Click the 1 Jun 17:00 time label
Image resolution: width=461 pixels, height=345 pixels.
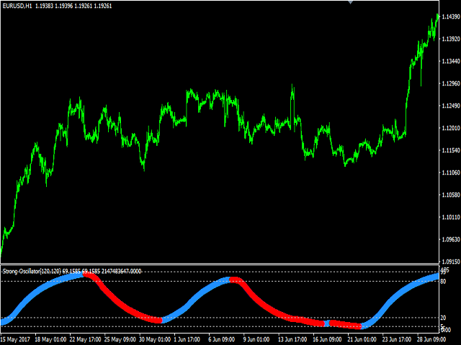coord(187,340)
